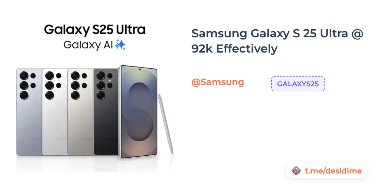This screenshot has width=383, height=191.
Task: Click the Galaxy AI text label
Action: (88, 45)
